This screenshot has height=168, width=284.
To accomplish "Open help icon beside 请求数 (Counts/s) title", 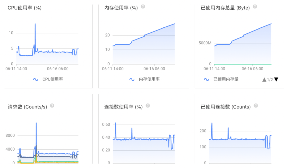I will point(52,106).
